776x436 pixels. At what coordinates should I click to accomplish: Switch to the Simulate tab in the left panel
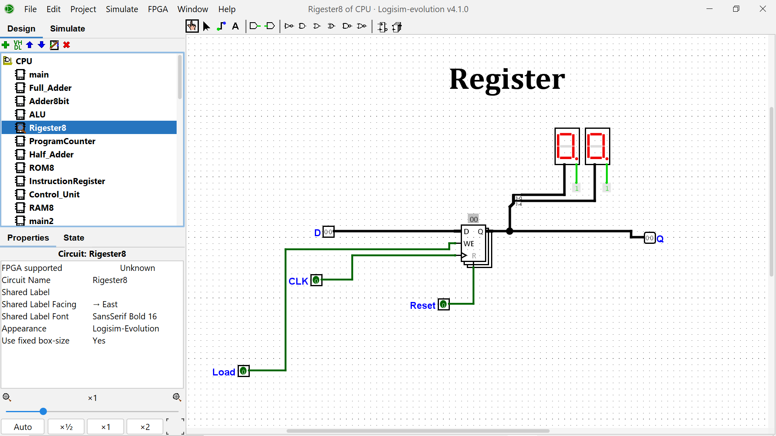(67, 29)
